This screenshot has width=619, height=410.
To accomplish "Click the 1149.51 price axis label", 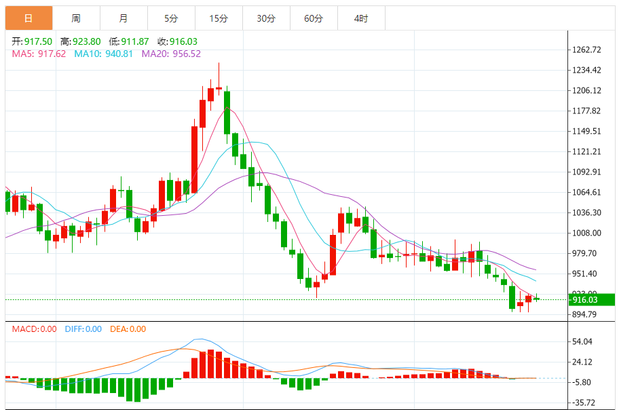I will point(586,131).
